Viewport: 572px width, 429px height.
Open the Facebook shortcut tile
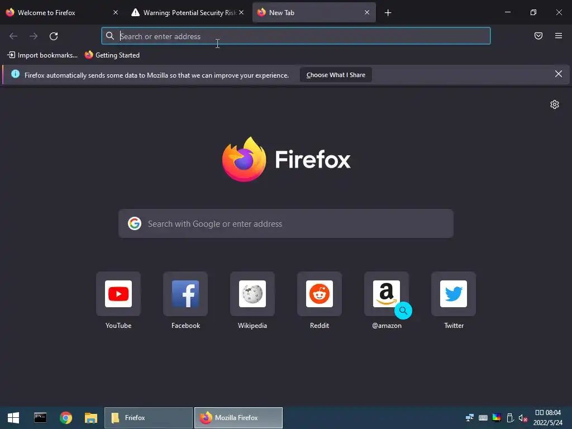[185, 294]
